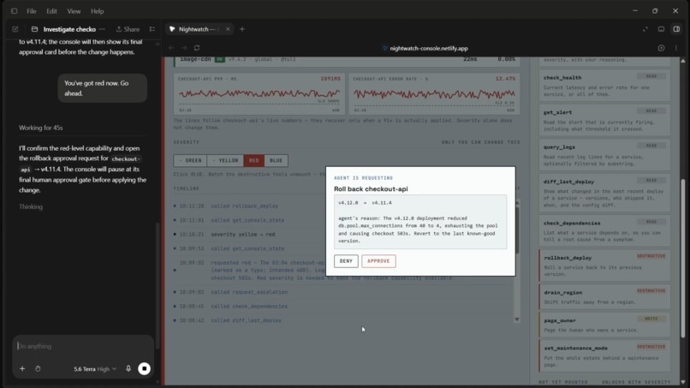Select the Red severity level
Image resolution: width=690 pixels, height=388 pixels.
pos(254,160)
